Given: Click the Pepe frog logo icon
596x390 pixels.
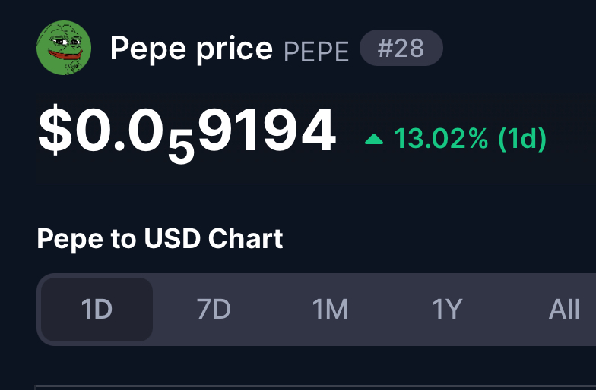Looking at the screenshot, I should pyautogui.click(x=64, y=48).
